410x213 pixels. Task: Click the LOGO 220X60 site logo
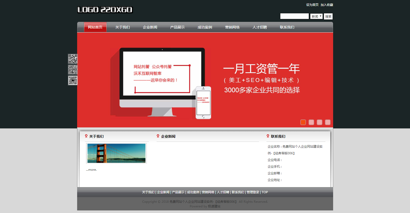(105, 10)
